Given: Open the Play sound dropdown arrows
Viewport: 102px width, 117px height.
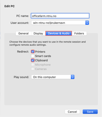Looking at the screenshot, I should pyautogui.click(x=73, y=77).
